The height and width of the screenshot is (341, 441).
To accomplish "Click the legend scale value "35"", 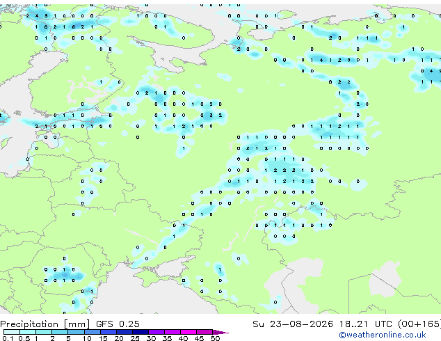I will click(167, 338).
